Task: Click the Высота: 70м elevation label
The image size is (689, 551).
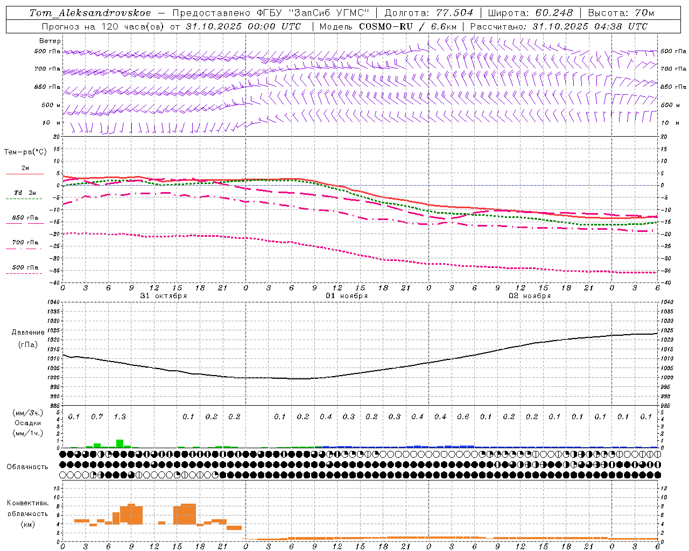Action: (x=621, y=13)
